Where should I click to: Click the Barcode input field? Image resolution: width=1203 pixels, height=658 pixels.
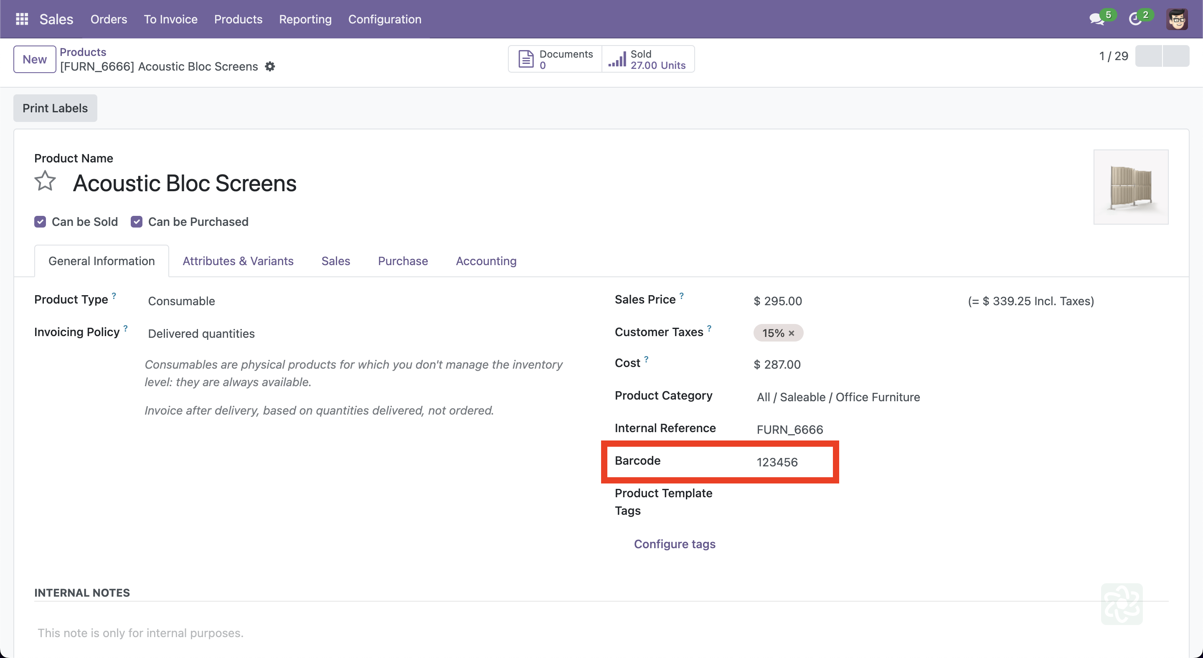point(777,462)
